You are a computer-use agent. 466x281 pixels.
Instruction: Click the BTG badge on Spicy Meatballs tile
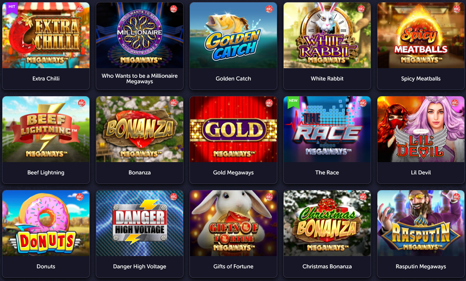click(x=457, y=9)
